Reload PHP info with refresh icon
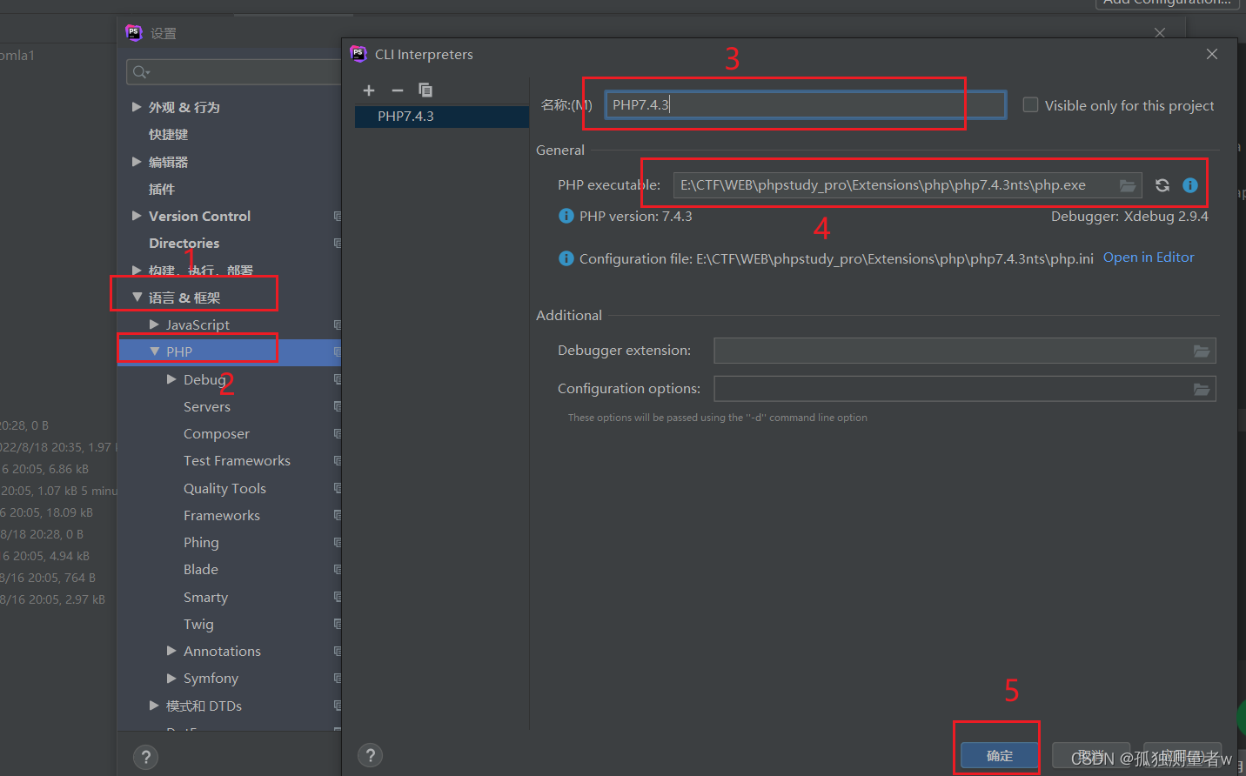The width and height of the screenshot is (1246, 776). click(x=1162, y=185)
